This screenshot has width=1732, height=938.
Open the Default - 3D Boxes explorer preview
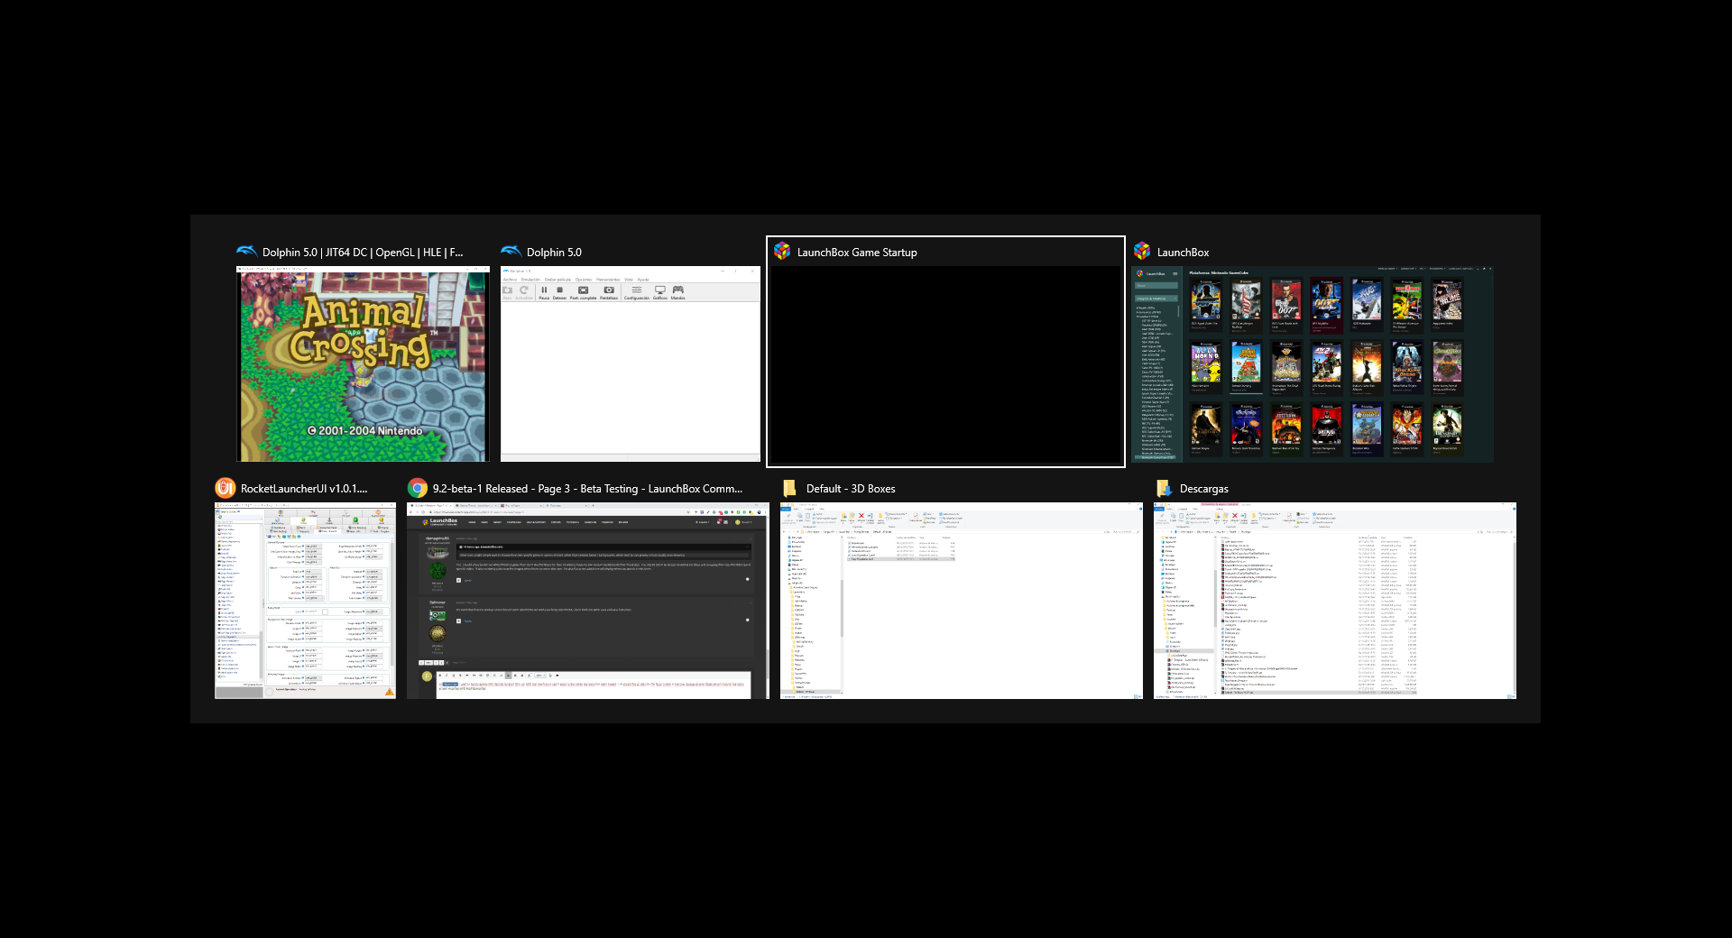tap(961, 600)
